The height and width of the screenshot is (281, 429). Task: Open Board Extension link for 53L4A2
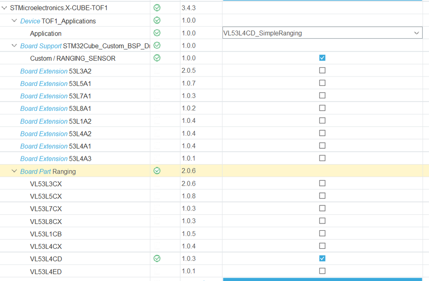(44, 134)
